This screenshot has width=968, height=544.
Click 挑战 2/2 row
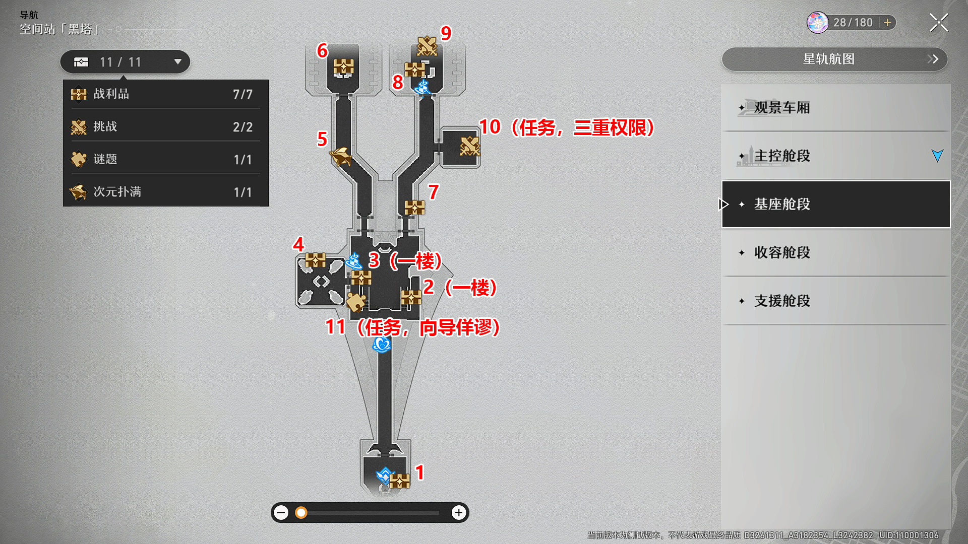tap(165, 126)
